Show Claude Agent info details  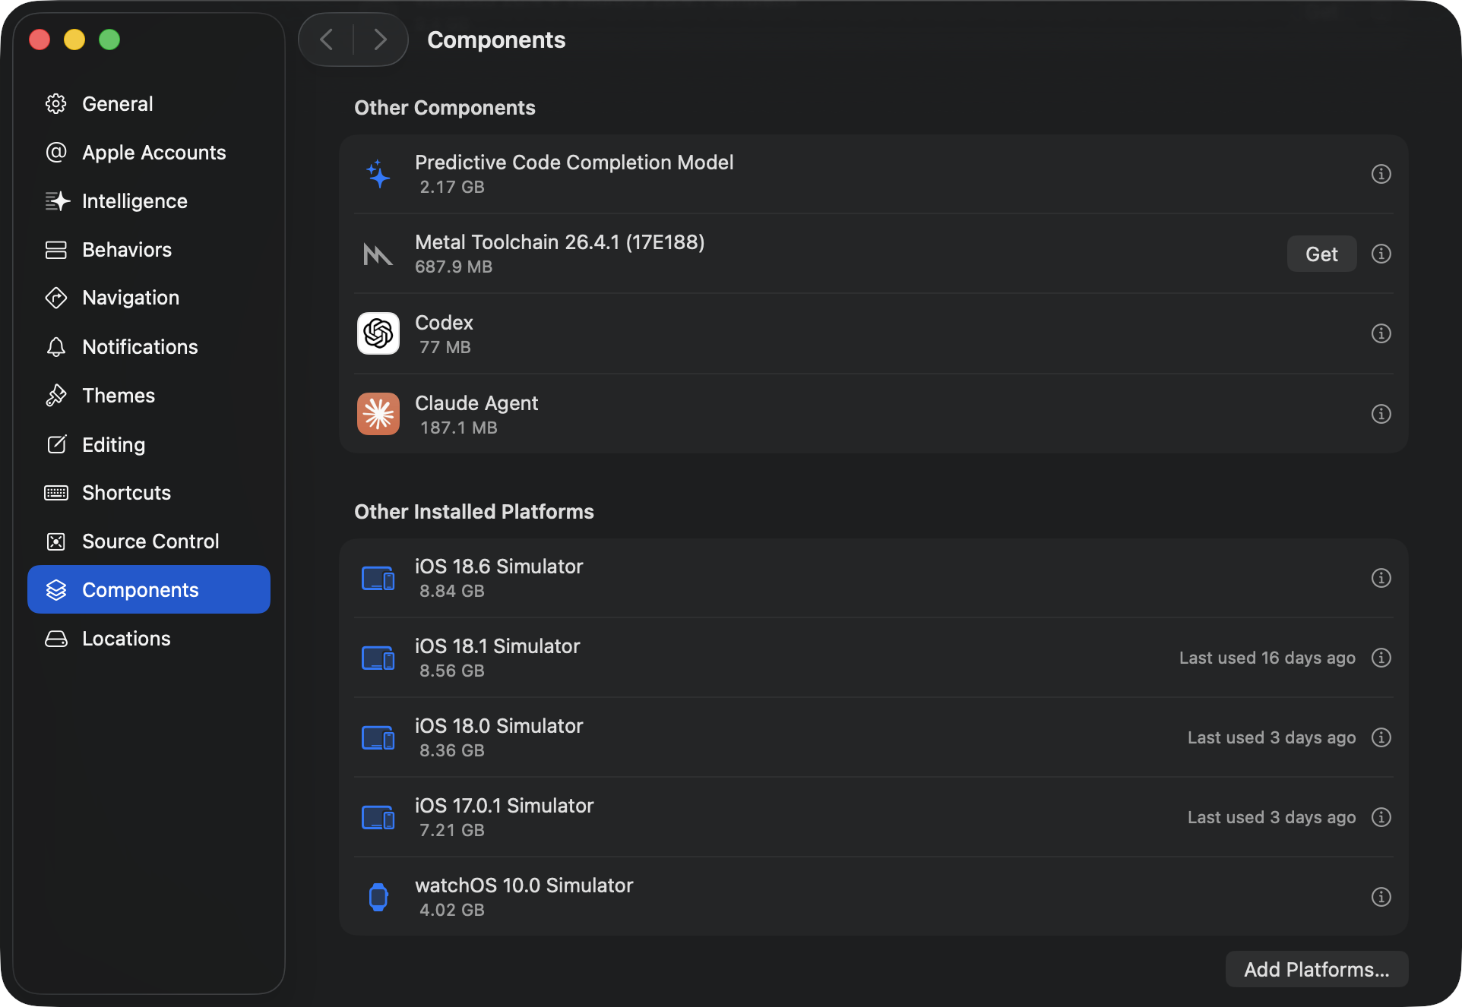[1381, 414]
